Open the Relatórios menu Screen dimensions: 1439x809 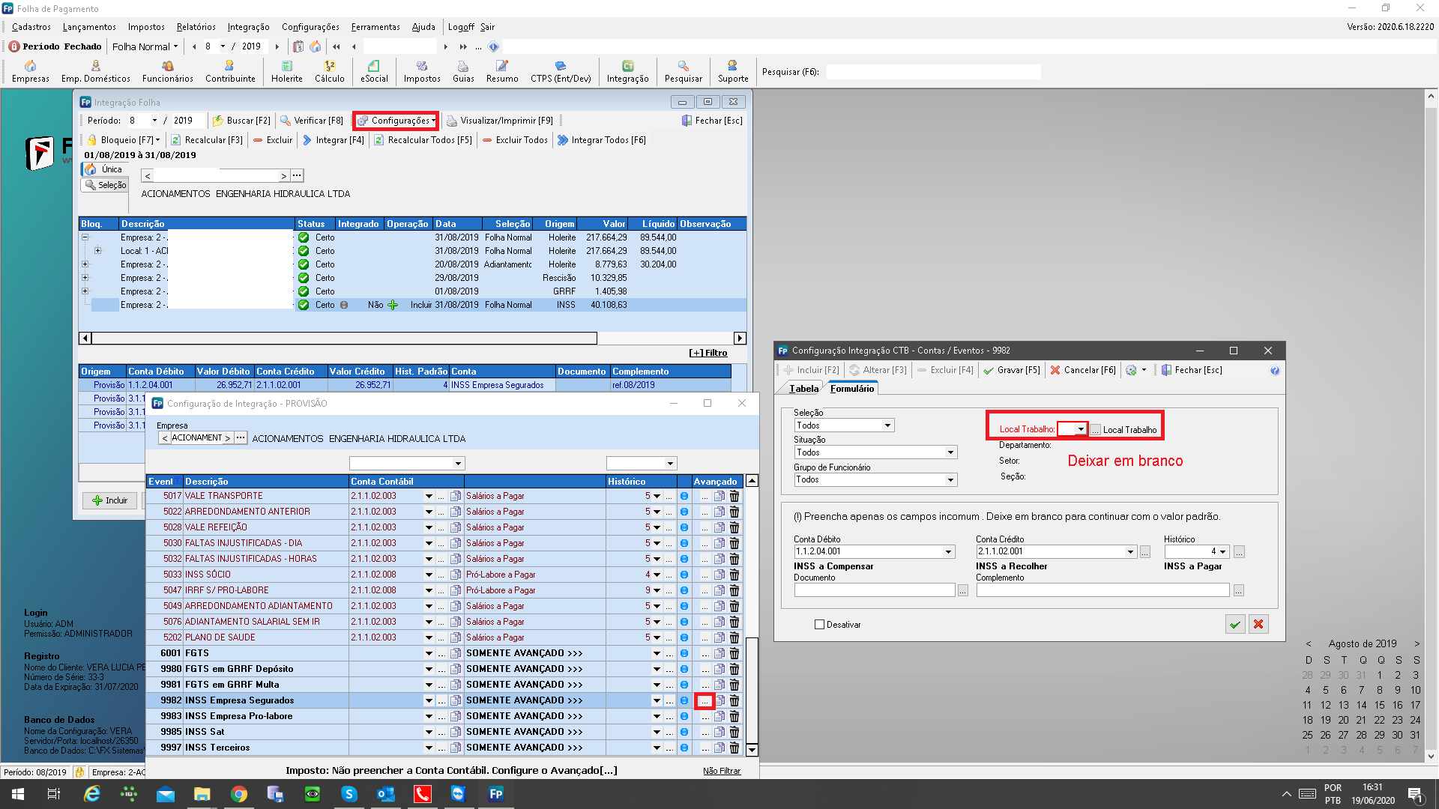196,27
